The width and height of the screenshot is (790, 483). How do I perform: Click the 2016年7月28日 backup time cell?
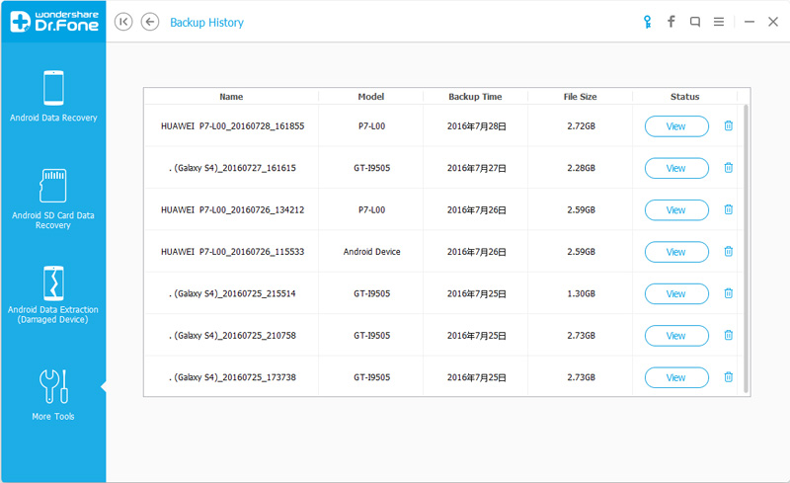(x=477, y=126)
